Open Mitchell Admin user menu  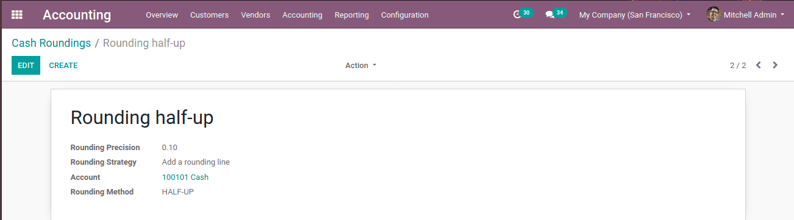(x=745, y=15)
